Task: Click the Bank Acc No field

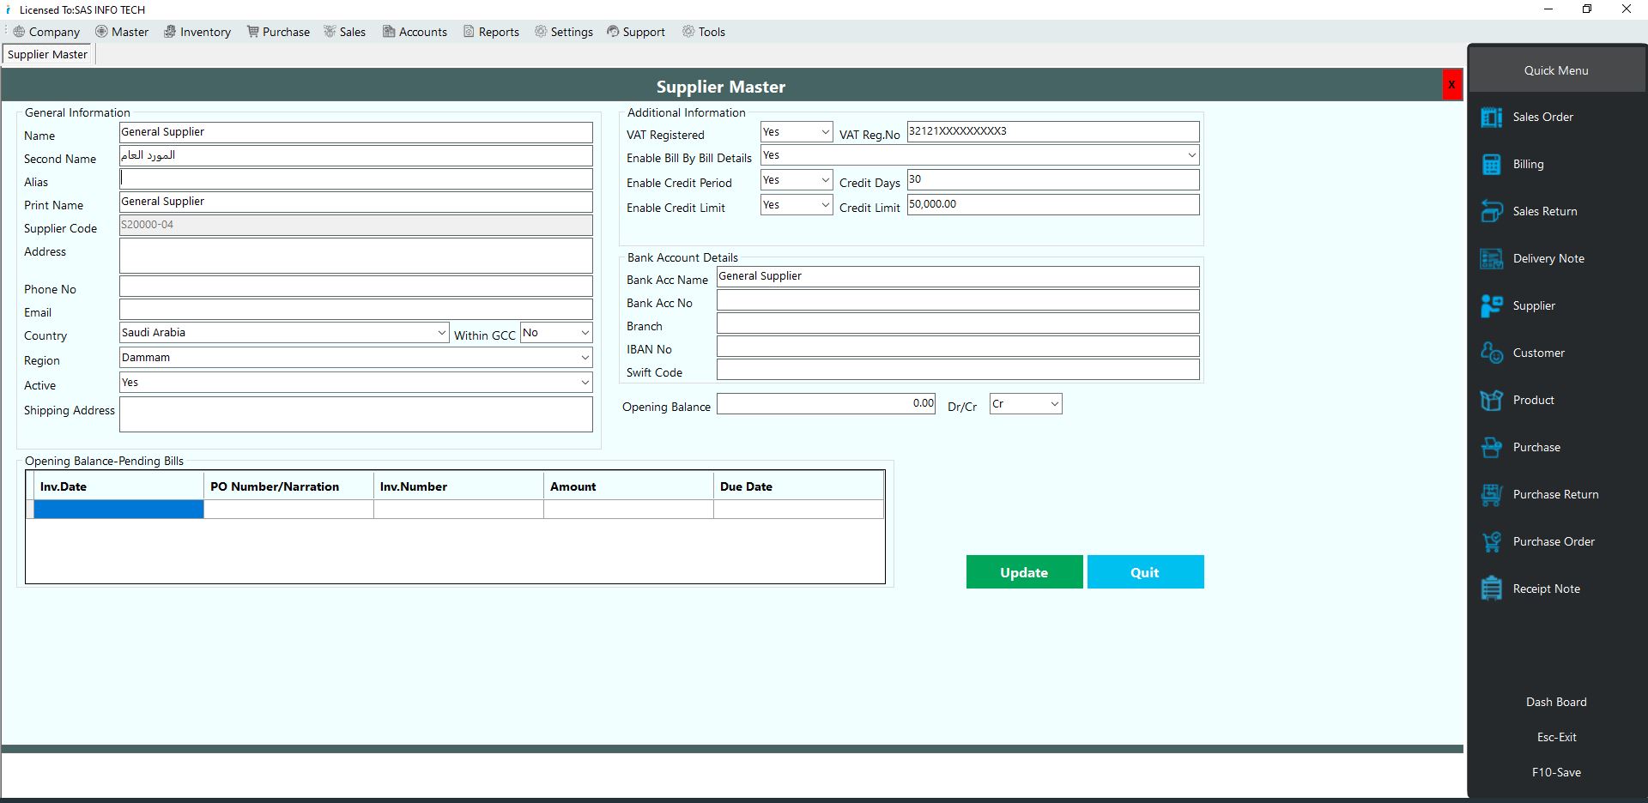Action: tap(958, 299)
